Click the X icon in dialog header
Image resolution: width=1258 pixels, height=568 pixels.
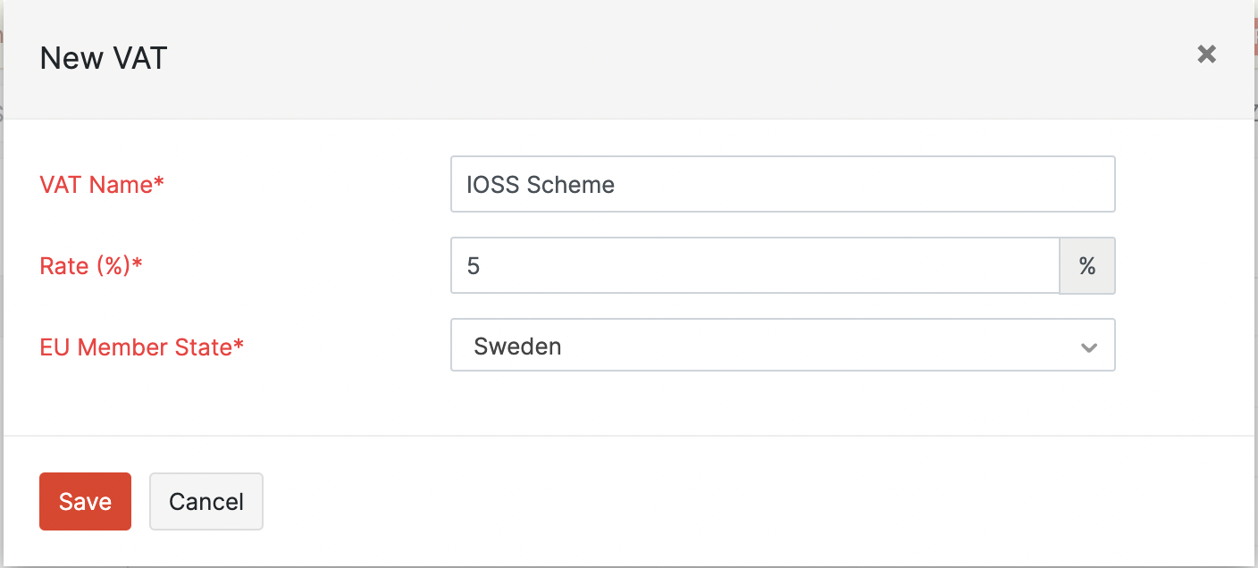coord(1206,54)
